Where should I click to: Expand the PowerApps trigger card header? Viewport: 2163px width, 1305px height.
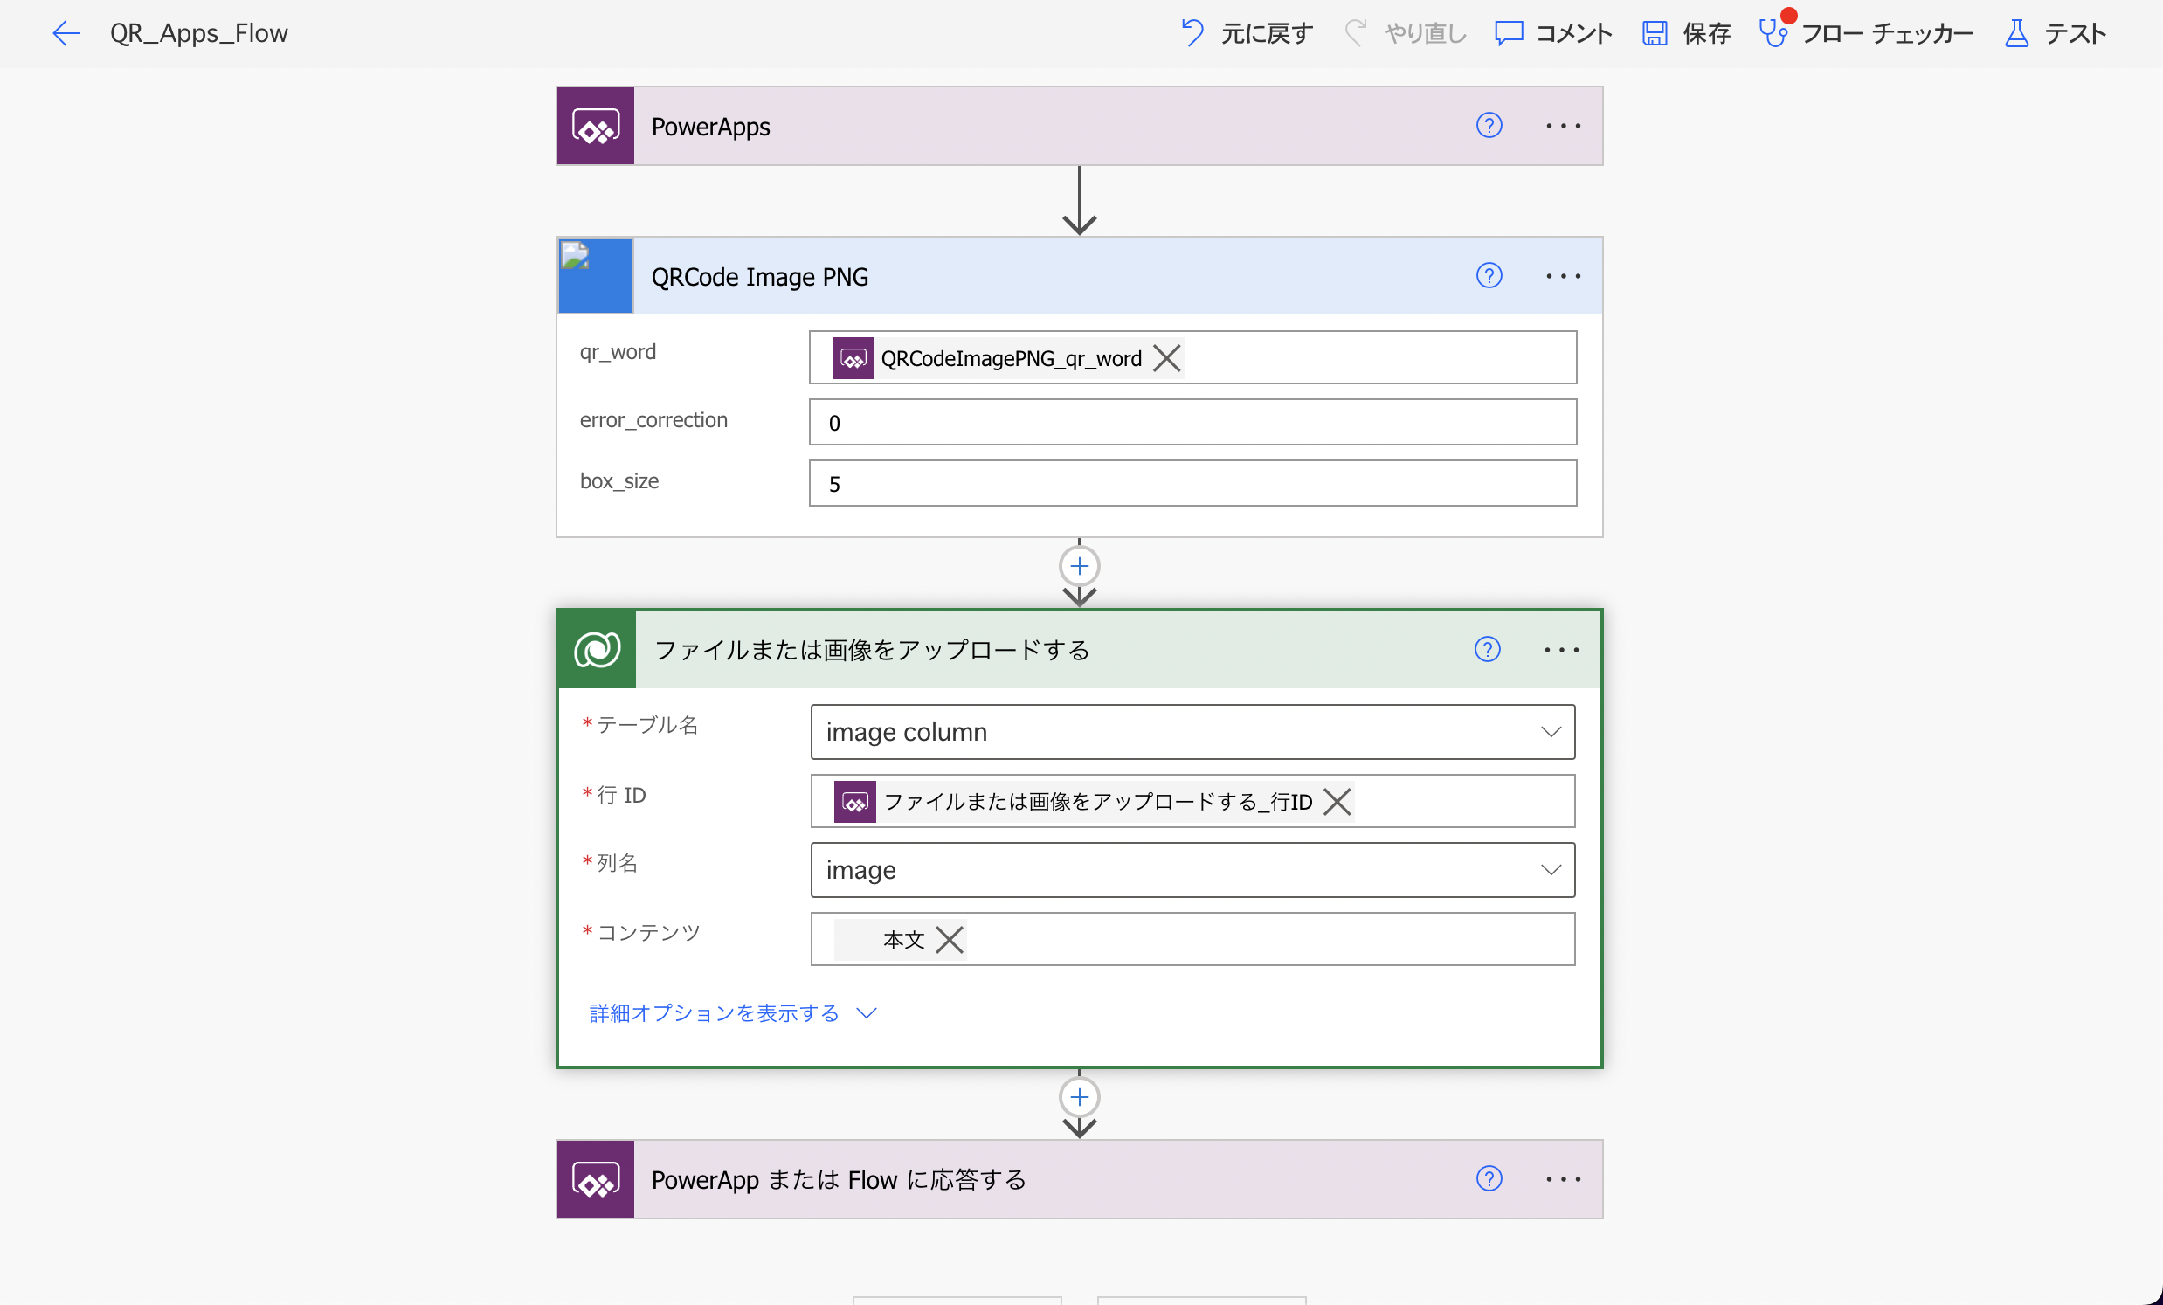click(x=1080, y=127)
